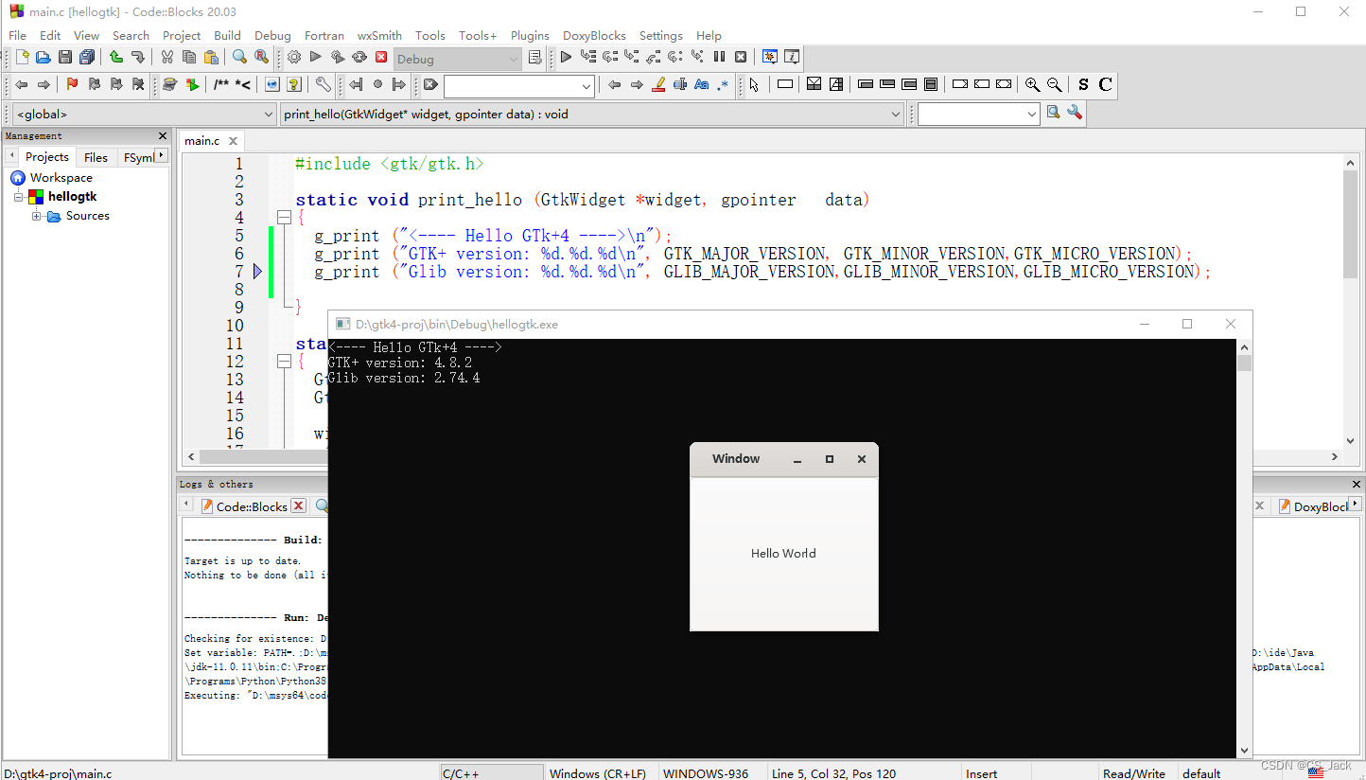Click the Build and run icon
The image size is (1366, 780).
[338, 58]
